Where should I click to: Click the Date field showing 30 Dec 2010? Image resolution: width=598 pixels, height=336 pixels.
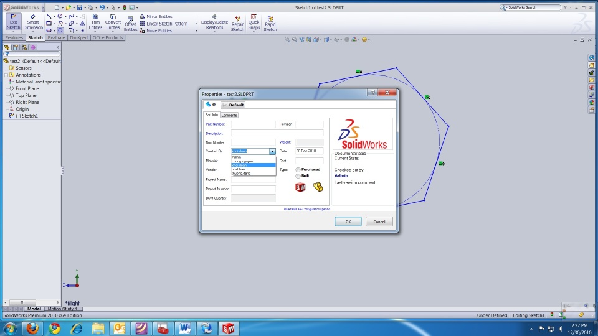click(x=310, y=151)
